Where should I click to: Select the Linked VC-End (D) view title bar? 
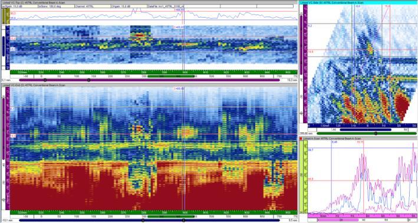coord(149,85)
